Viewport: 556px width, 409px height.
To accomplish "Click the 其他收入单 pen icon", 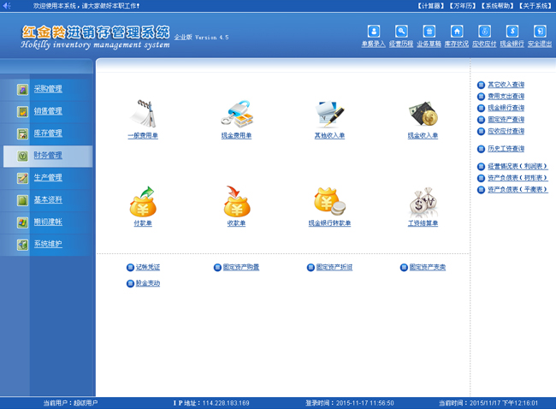I will [329, 115].
